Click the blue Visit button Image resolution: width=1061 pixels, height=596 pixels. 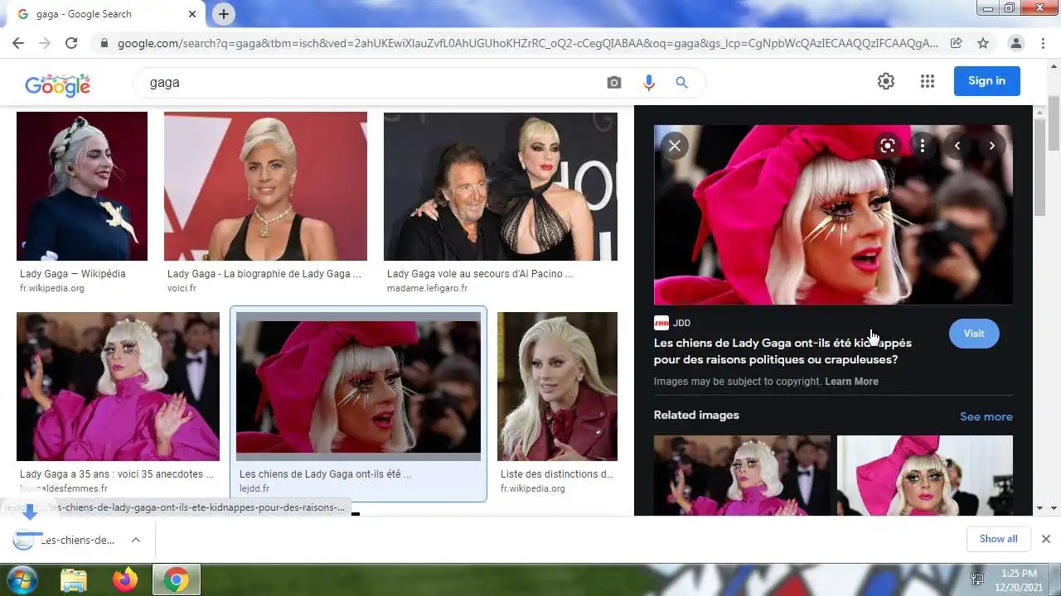click(x=974, y=334)
